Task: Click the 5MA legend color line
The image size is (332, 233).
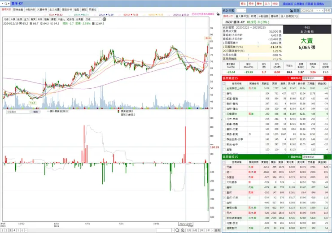Action: [x=45, y=15]
